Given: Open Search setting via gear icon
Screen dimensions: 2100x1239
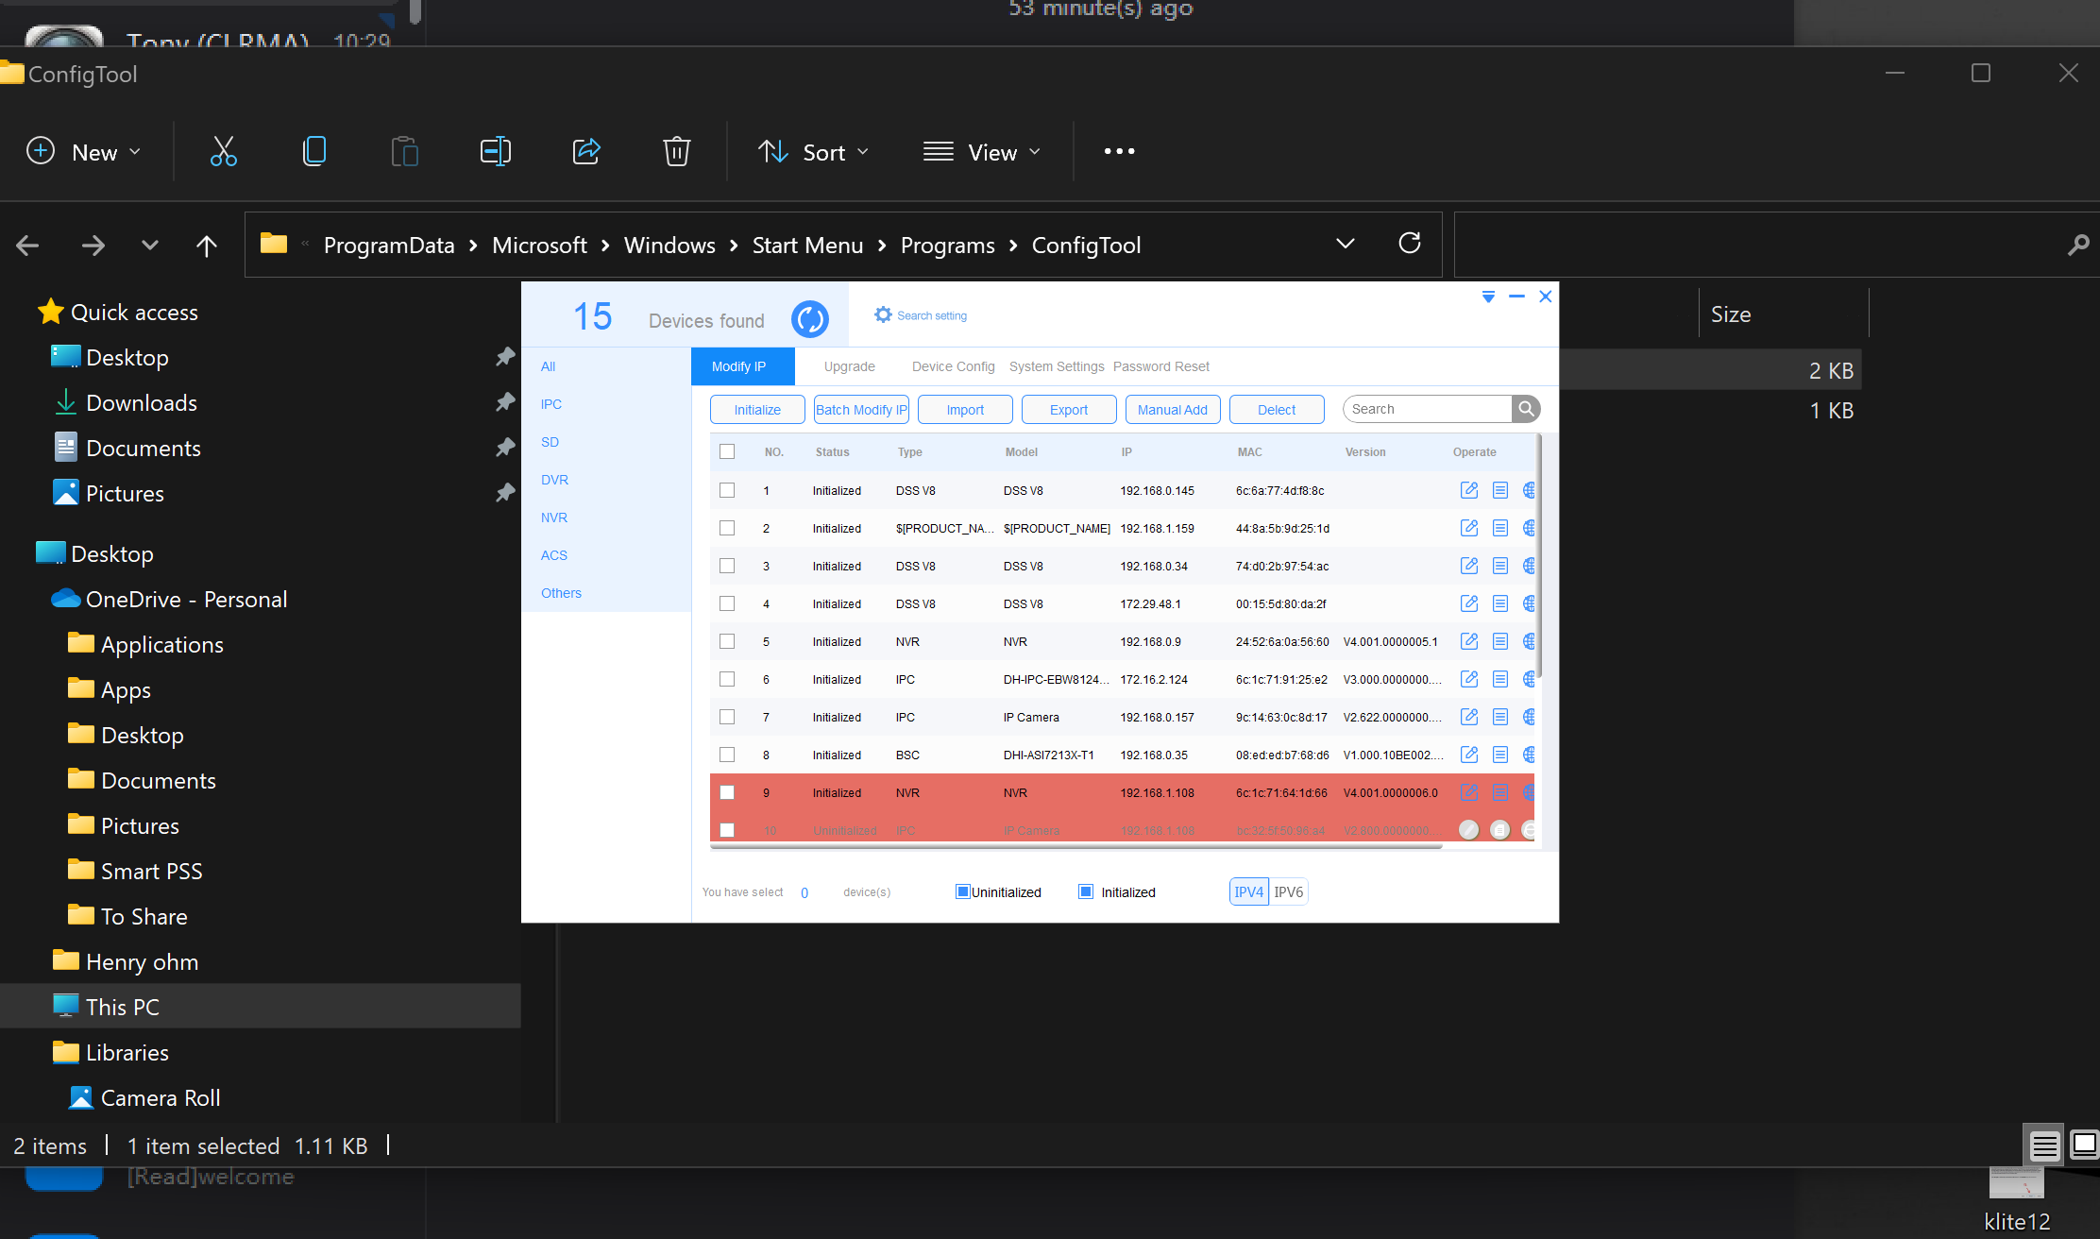Looking at the screenshot, I should pos(884,314).
